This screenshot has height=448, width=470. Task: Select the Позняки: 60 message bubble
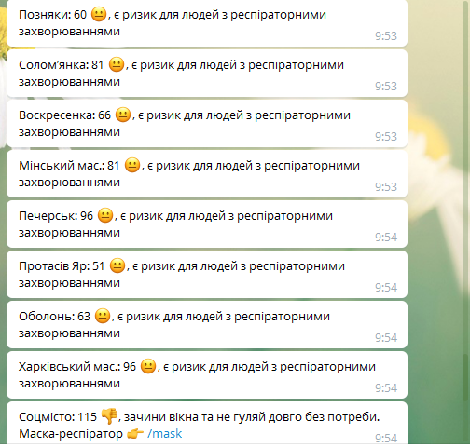click(x=207, y=23)
